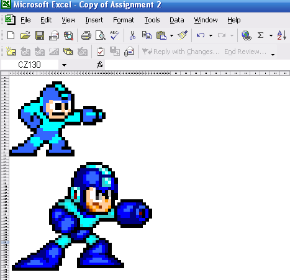The image size is (290, 280).
Task: Open the Format menu
Action: [124, 20]
